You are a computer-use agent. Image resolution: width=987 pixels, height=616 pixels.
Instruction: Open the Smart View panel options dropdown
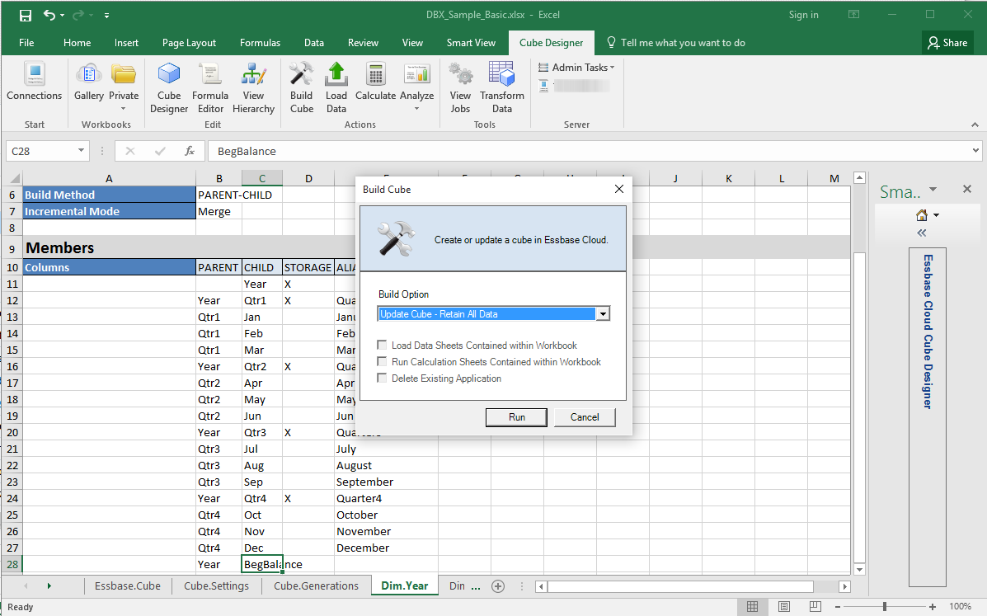coord(933,190)
